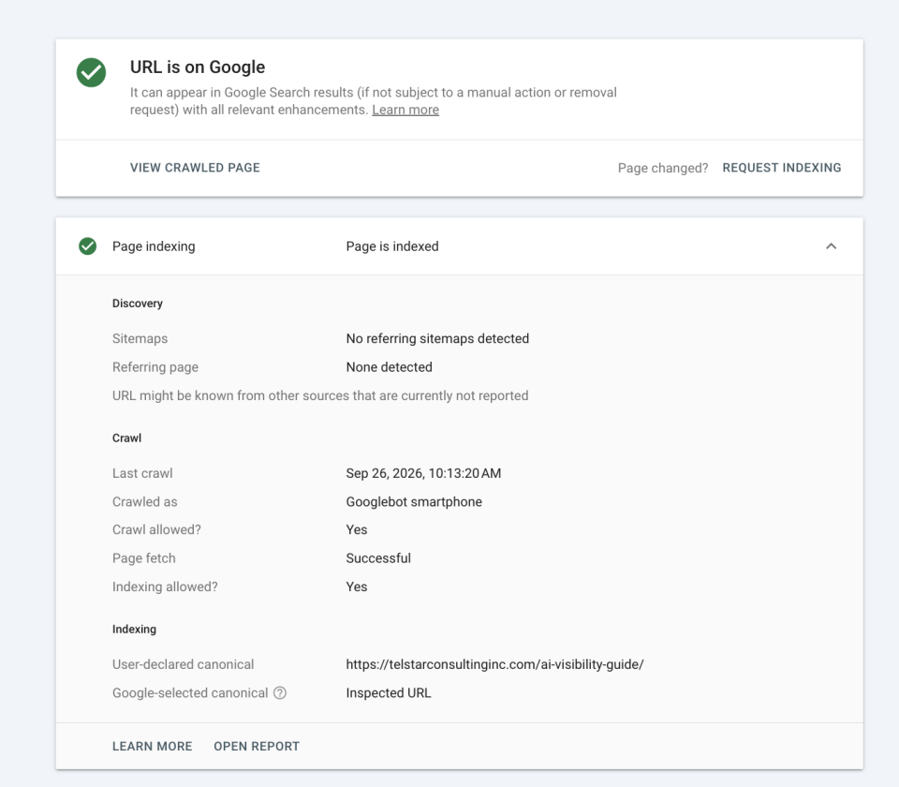The width and height of the screenshot is (899, 787).
Task: Click the 'Discovery' section heading
Action: tap(138, 304)
